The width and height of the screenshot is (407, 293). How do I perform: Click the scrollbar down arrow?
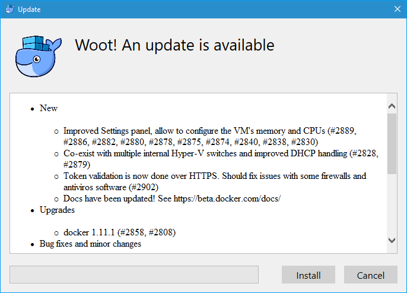coord(392,240)
